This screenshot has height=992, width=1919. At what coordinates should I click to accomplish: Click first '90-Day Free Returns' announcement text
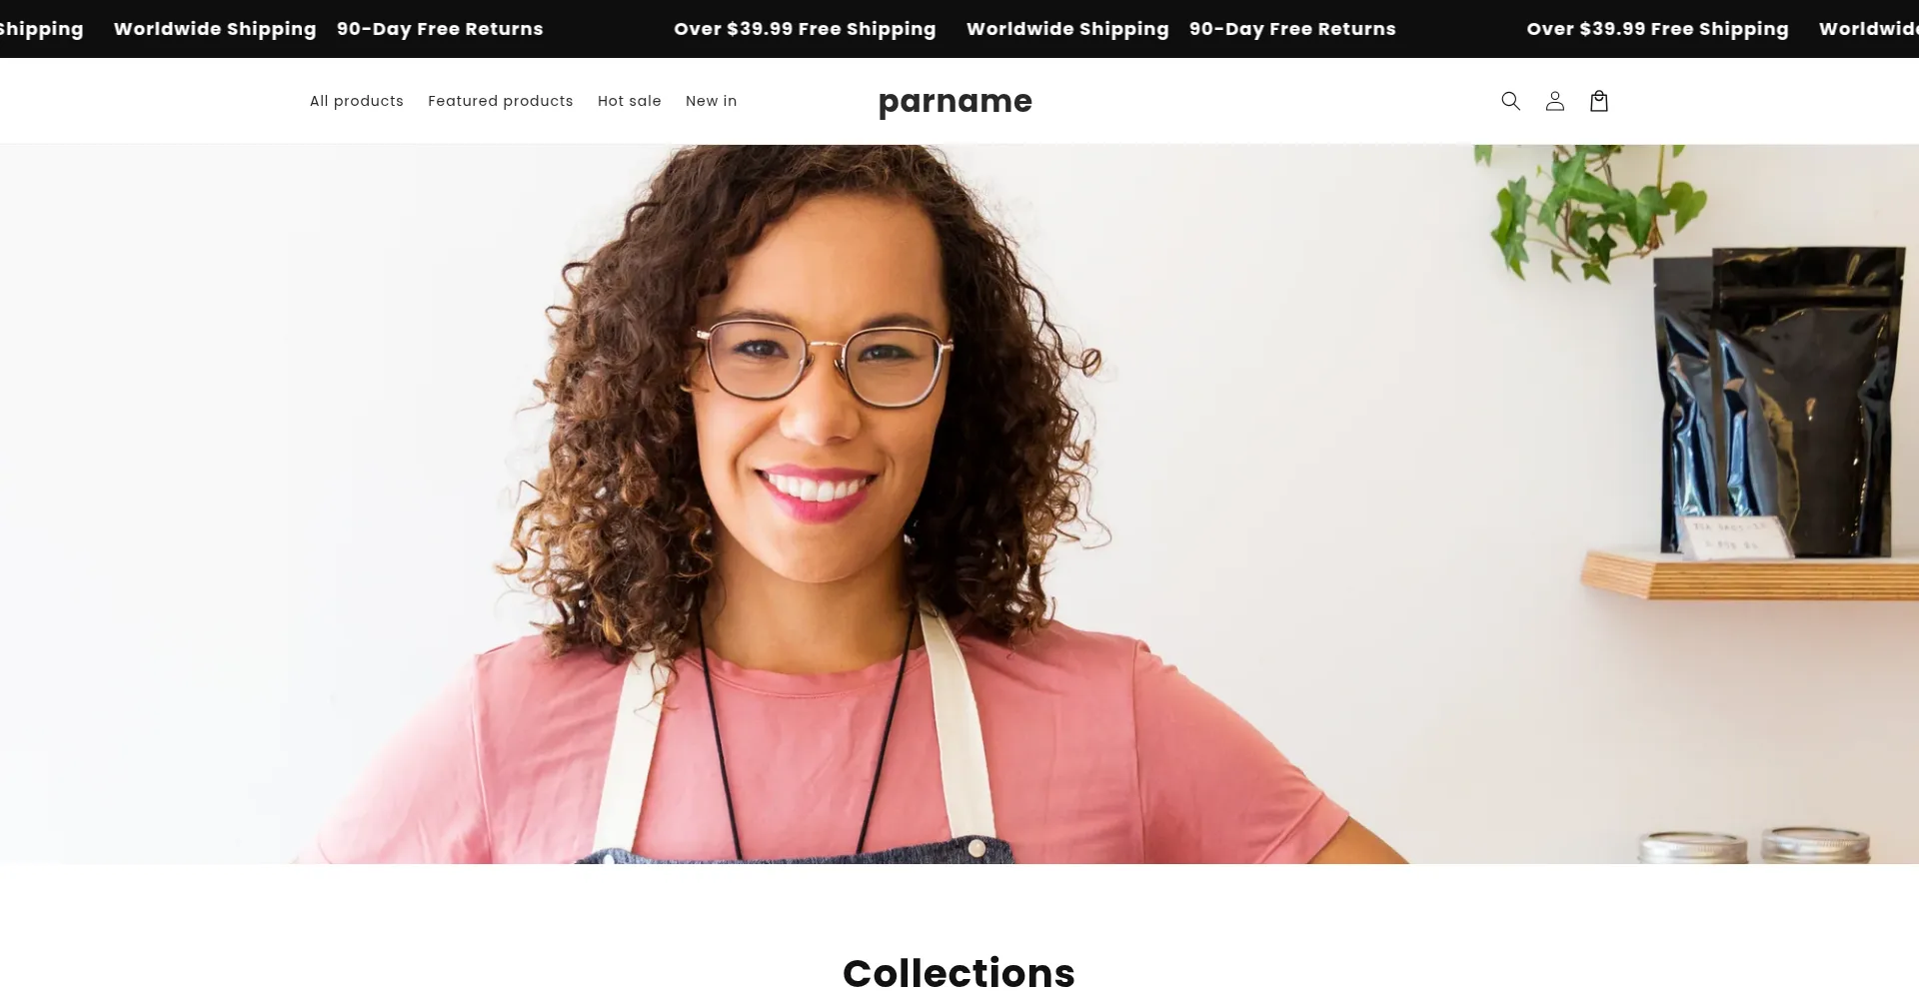pos(440,29)
